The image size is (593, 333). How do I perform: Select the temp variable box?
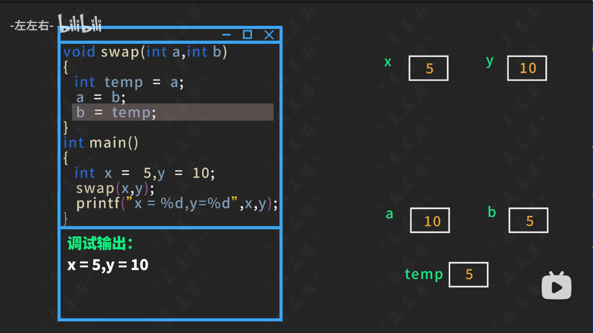(468, 275)
